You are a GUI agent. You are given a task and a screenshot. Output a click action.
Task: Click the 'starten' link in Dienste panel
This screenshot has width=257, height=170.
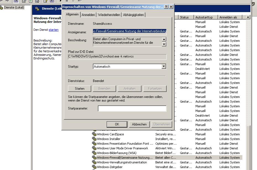pos(54,30)
